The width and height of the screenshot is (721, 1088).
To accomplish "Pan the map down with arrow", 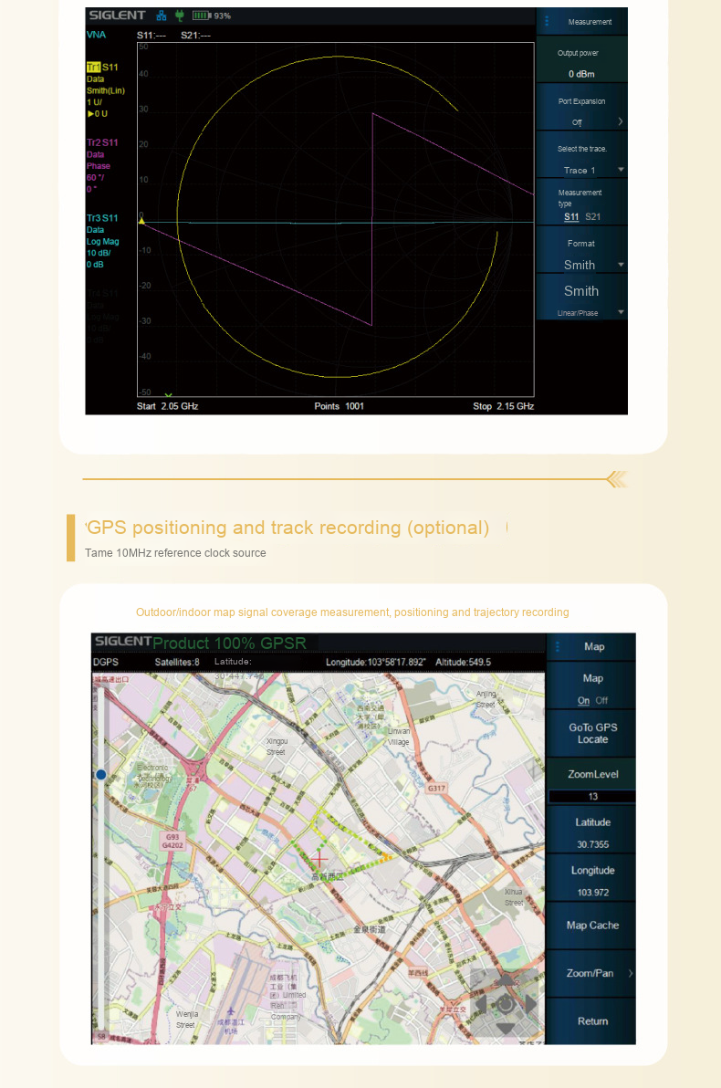I will tap(505, 1029).
